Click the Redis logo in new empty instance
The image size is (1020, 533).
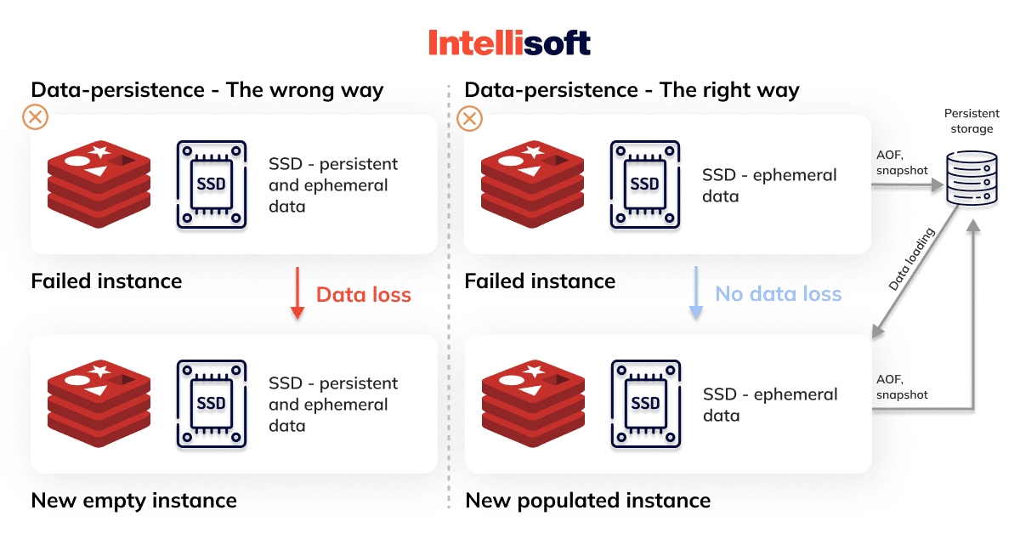tap(99, 398)
